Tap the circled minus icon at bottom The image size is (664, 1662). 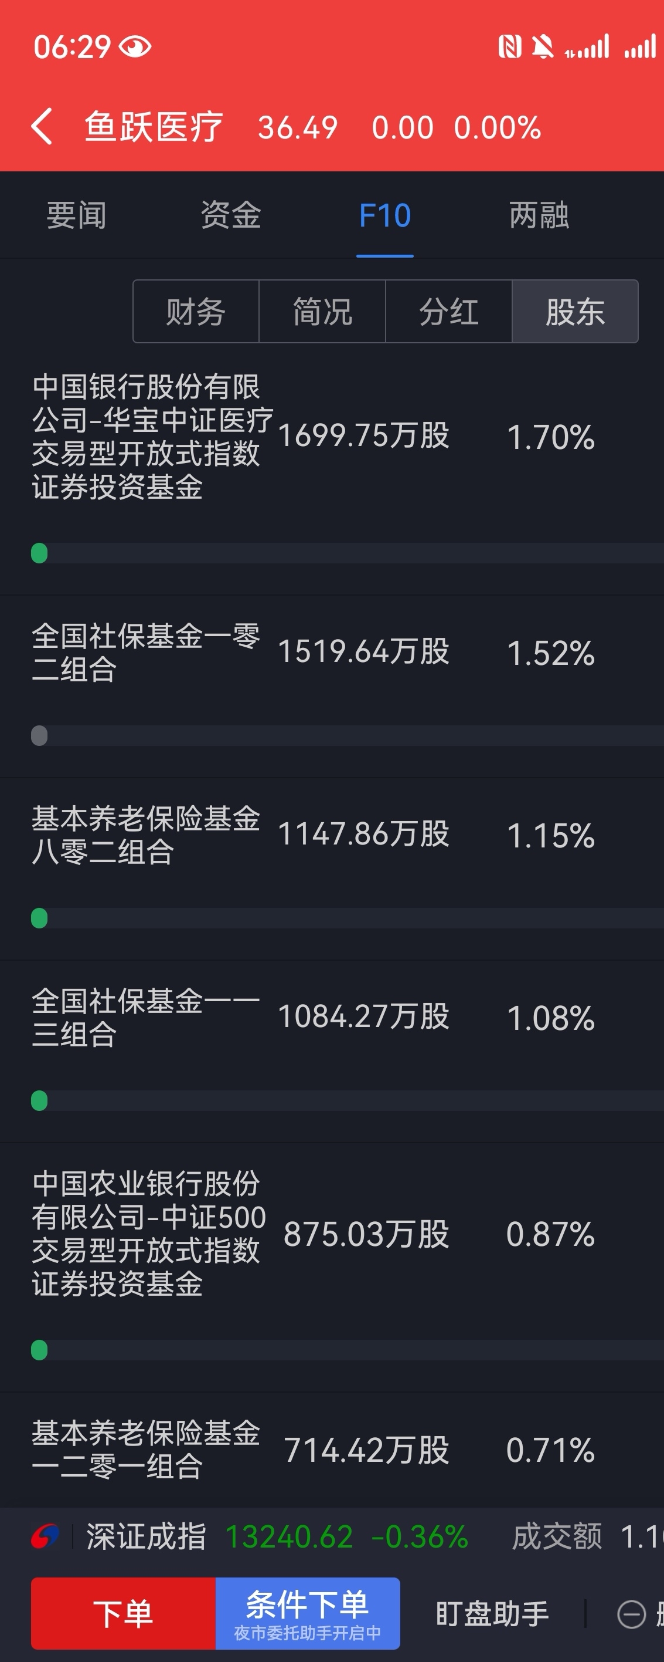pyautogui.click(x=631, y=1614)
